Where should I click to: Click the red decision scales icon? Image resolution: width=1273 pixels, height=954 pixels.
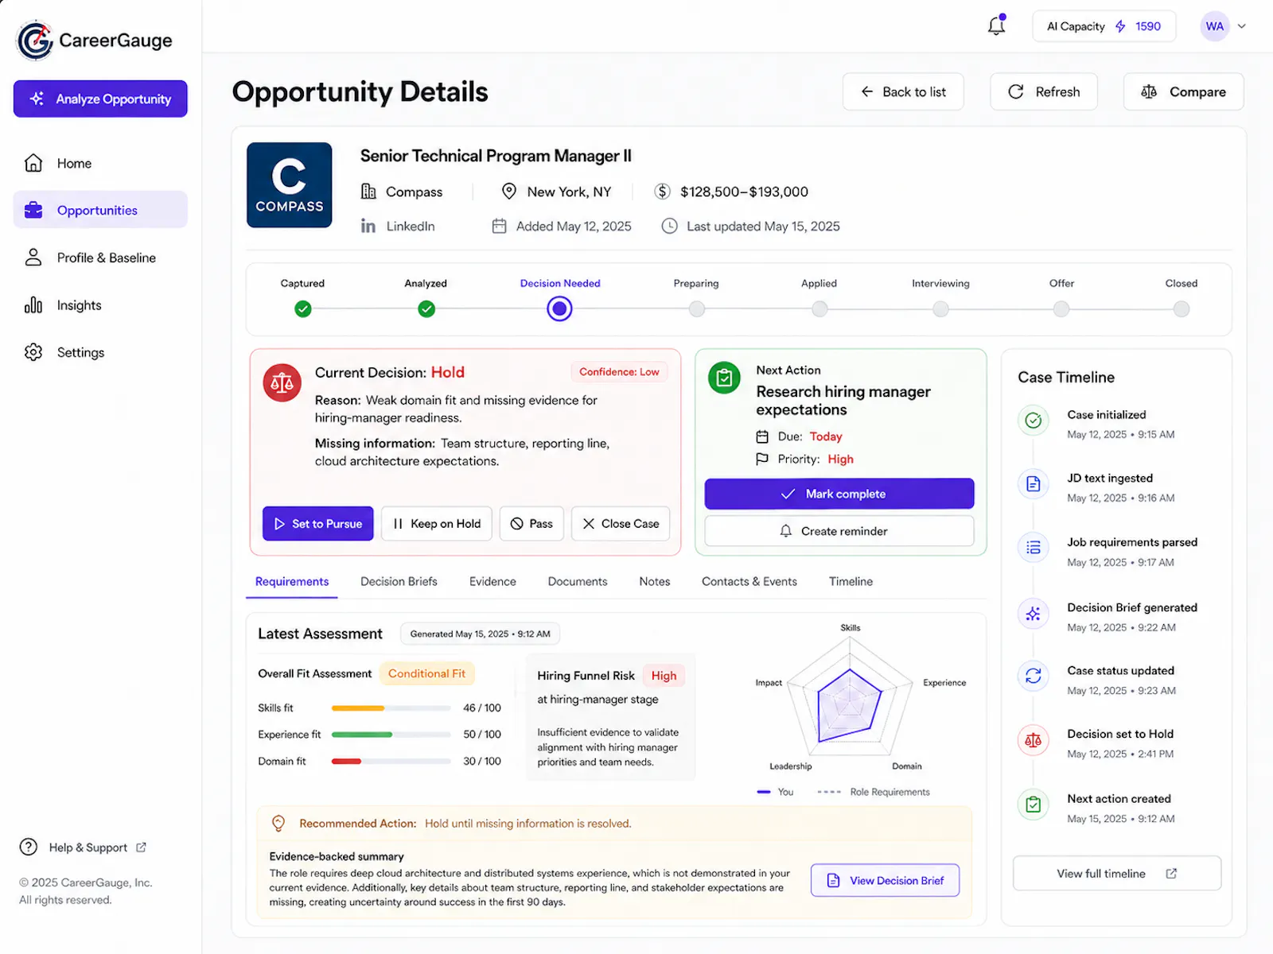(282, 382)
